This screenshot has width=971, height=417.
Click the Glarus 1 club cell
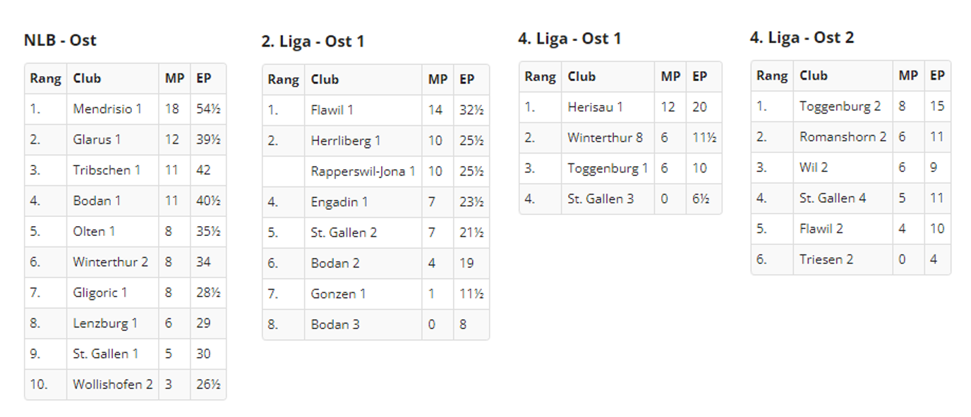click(97, 139)
